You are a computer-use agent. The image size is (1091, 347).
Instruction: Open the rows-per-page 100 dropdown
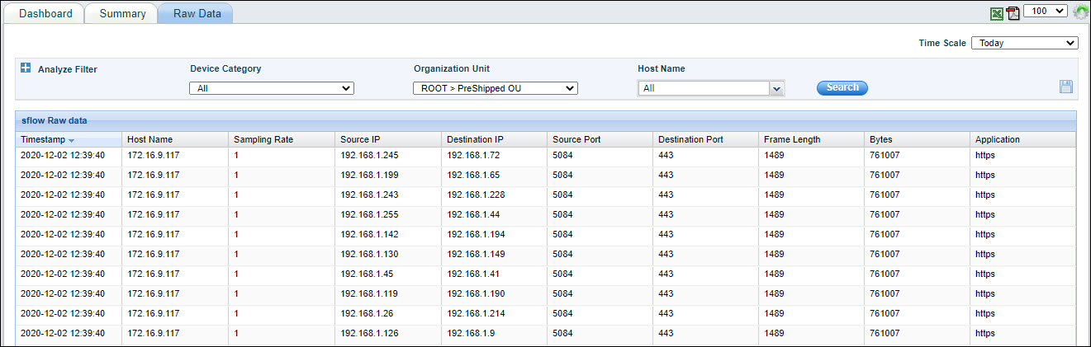click(x=1045, y=12)
